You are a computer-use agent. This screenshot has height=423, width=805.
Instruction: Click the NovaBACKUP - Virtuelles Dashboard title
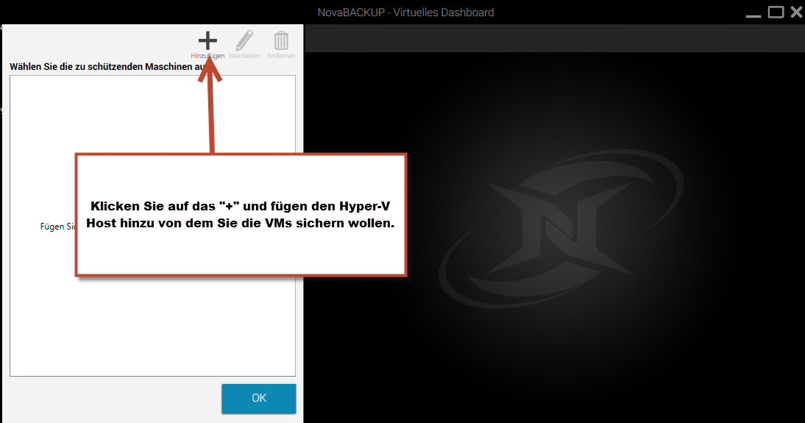(405, 13)
